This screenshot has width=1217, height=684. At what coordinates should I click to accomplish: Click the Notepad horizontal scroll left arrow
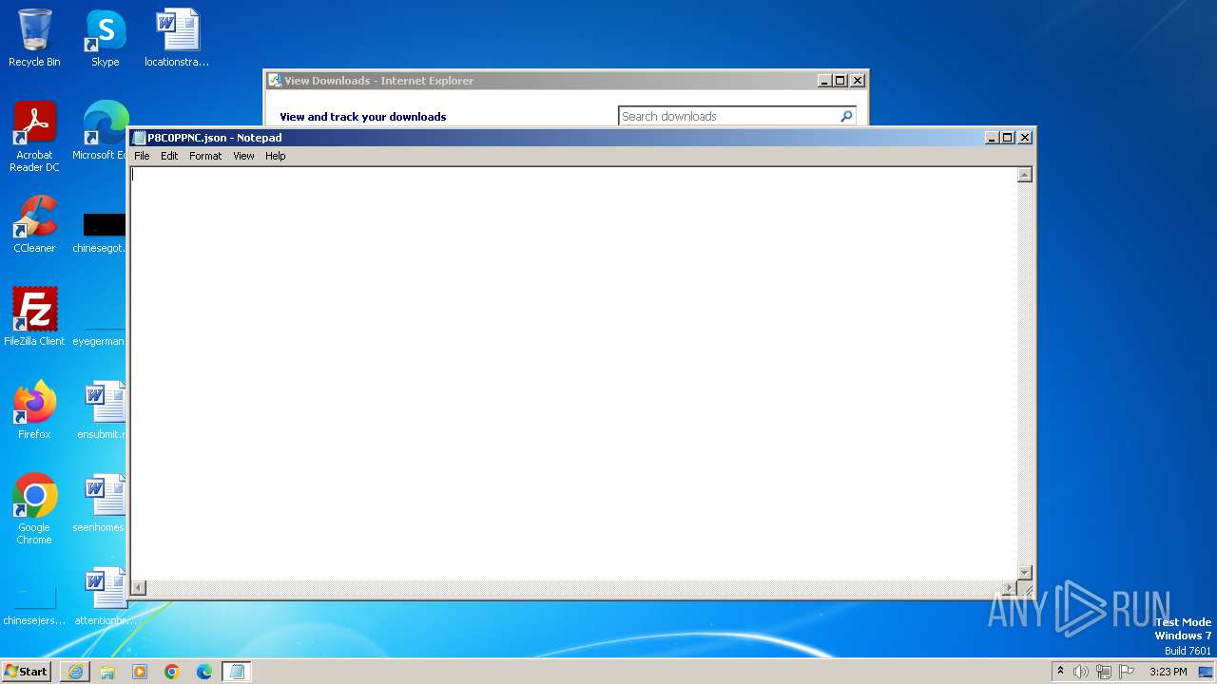(x=139, y=588)
